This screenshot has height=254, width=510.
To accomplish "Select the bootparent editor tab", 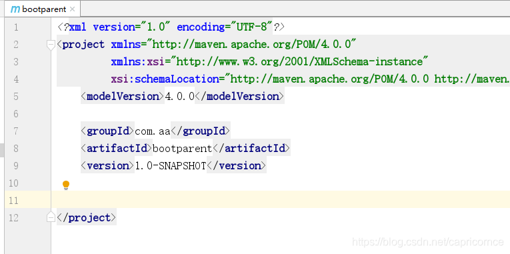I will (43, 9).
